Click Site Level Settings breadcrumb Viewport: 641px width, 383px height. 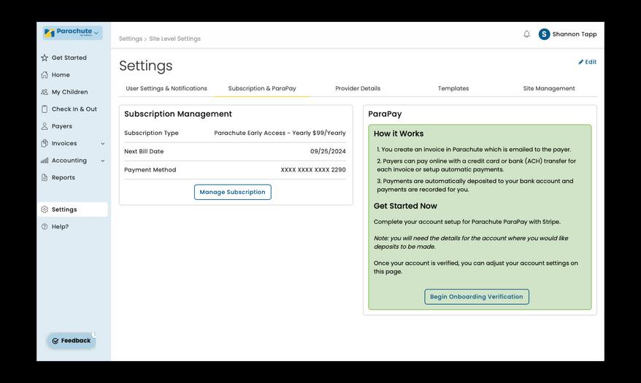pyautogui.click(x=175, y=39)
